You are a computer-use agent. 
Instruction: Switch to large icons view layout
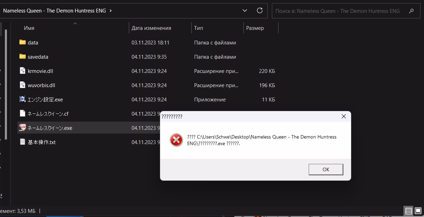[x=418, y=211]
